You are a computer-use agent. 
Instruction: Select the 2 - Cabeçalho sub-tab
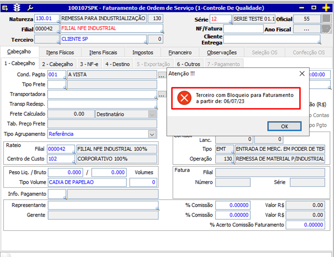[57, 64]
